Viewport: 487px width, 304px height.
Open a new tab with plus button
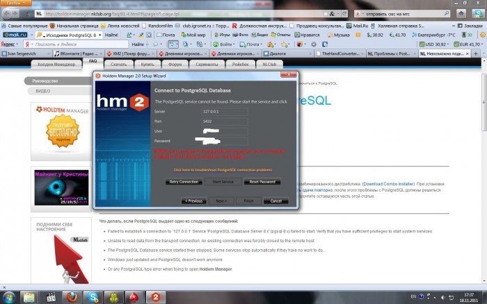475,53
